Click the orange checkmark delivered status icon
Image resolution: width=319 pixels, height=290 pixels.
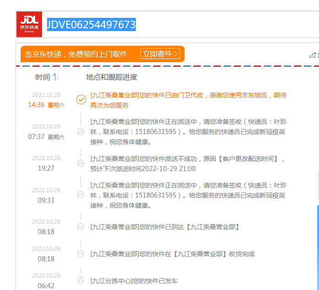(81, 100)
